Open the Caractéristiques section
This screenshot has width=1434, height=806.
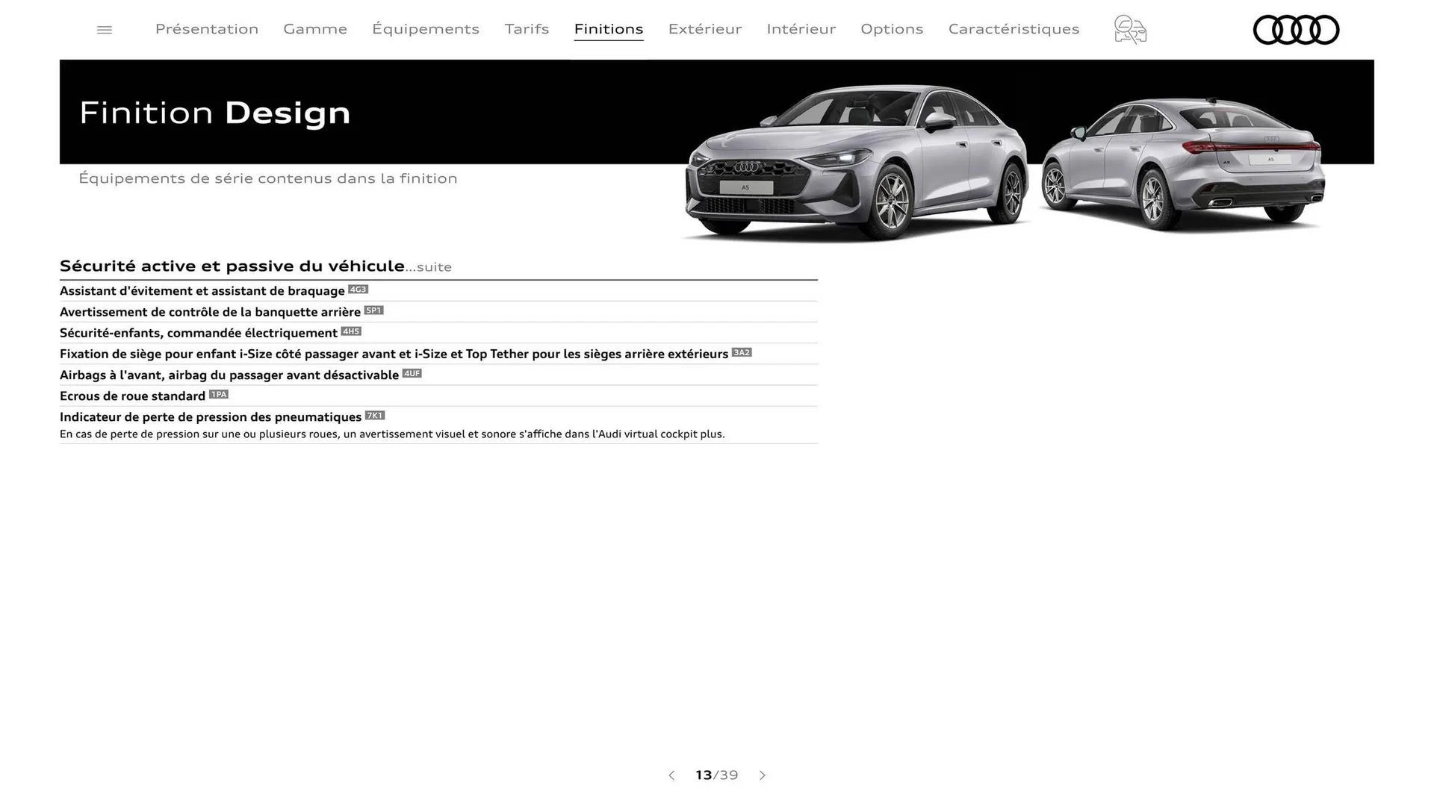[1014, 29]
